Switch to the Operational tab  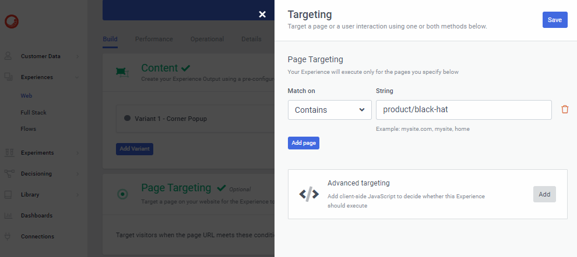click(x=207, y=39)
